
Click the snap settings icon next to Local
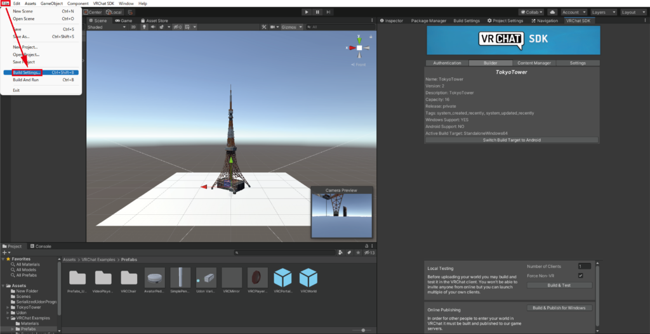point(129,12)
